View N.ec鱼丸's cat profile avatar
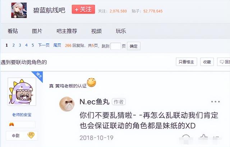 [x=67, y=104]
